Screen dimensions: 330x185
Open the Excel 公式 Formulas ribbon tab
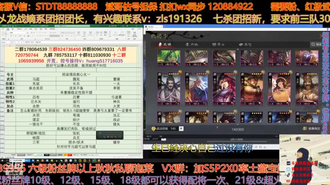tap(26, 29)
